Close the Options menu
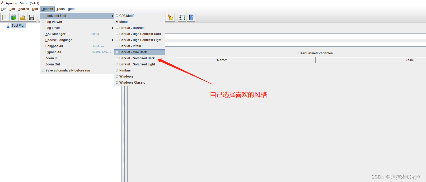Image resolution: width=426 pixels, height=182 pixels. click(x=47, y=9)
